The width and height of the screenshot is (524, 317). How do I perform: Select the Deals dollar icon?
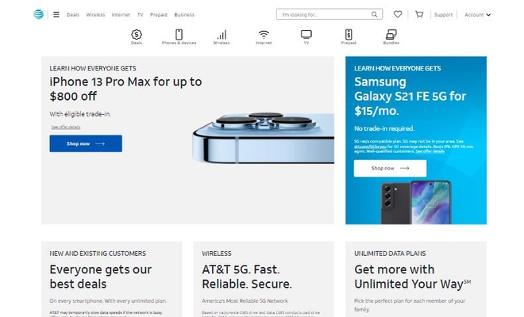click(137, 36)
